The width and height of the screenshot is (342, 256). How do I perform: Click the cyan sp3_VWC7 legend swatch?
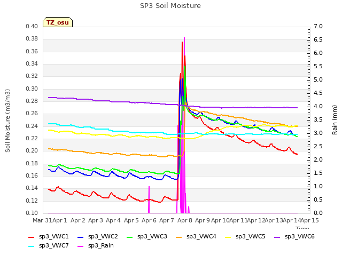(32, 246)
